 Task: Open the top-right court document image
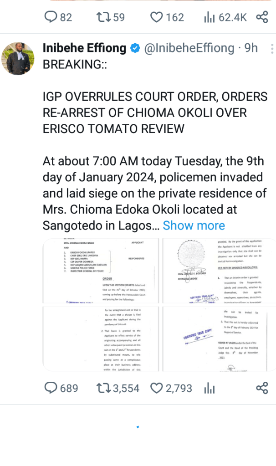coord(219,271)
